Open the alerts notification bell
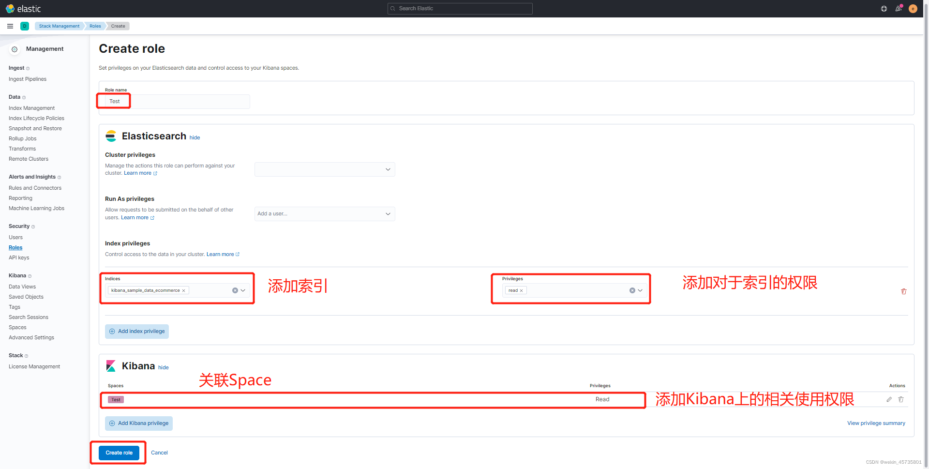The width and height of the screenshot is (929, 469). pyautogui.click(x=899, y=8)
